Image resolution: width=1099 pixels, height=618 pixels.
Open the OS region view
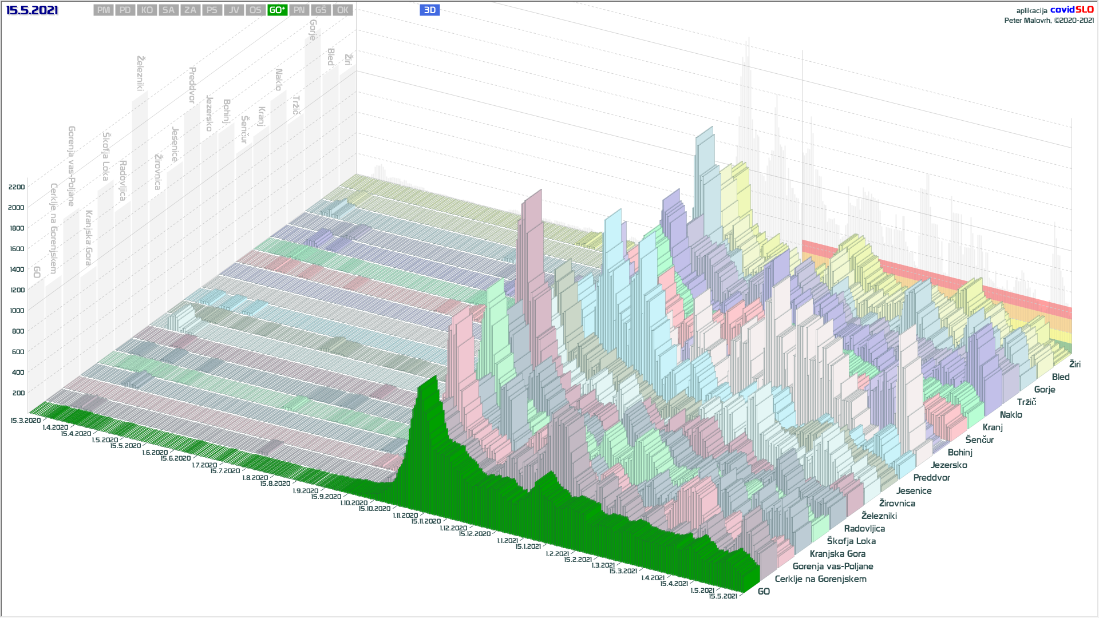pyautogui.click(x=255, y=10)
